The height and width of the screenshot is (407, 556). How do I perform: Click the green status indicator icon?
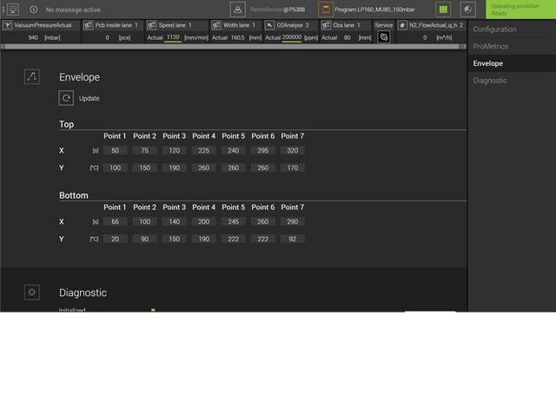tap(443, 10)
